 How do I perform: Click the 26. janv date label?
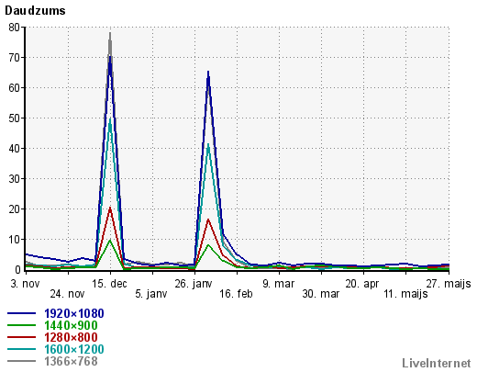point(194,284)
